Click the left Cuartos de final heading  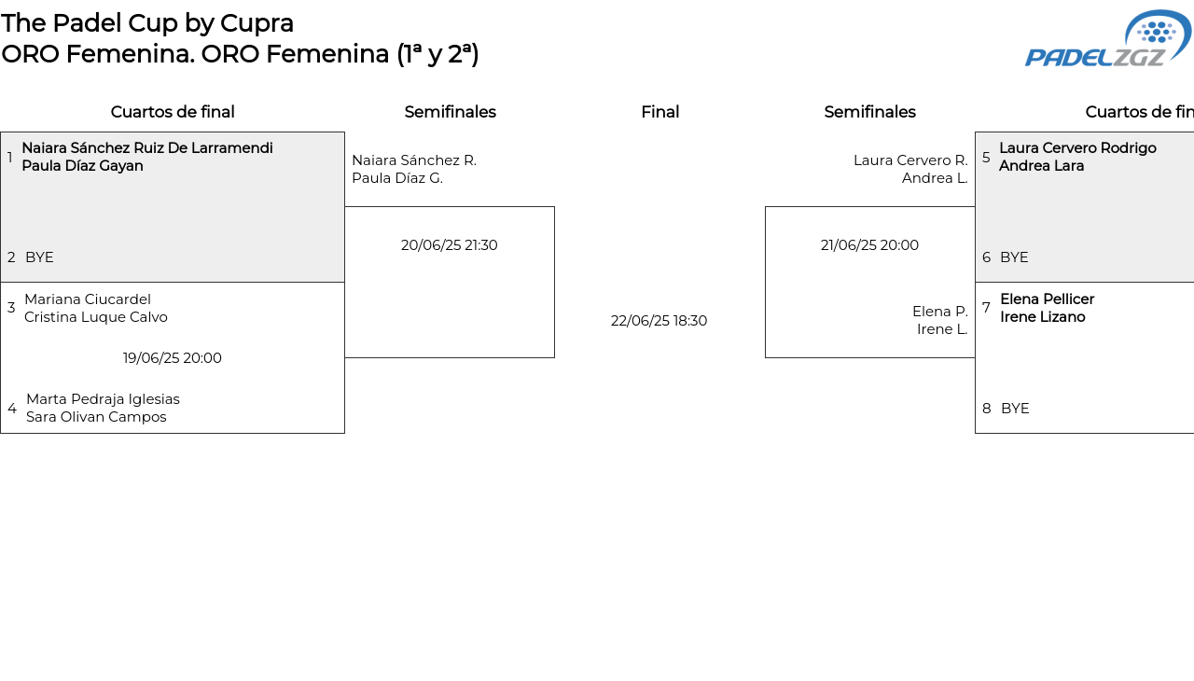[x=173, y=112]
